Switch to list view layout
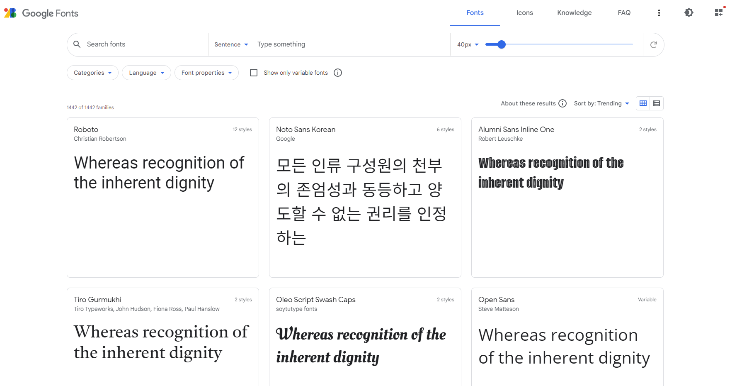 pyautogui.click(x=657, y=103)
